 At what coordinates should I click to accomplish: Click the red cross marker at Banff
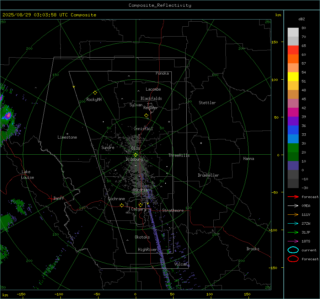[x=51, y=198]
